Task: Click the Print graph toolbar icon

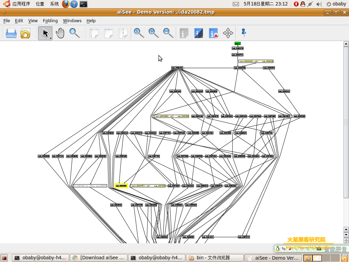Action: click(11, 33)
